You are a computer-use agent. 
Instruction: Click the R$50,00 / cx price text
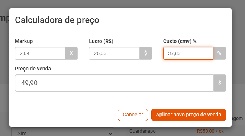click(x=210, y=131)
